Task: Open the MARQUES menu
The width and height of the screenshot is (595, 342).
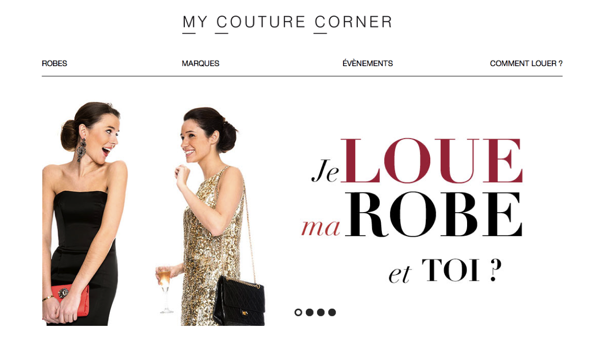Action: 200,64
